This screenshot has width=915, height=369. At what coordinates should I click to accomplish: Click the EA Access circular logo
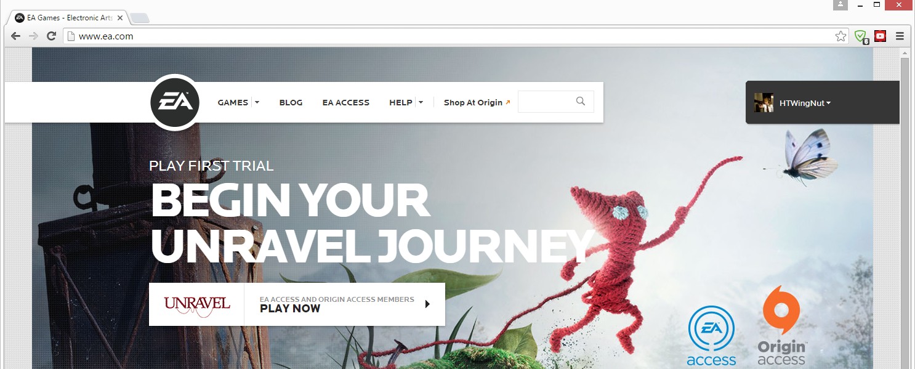[712, 335]
